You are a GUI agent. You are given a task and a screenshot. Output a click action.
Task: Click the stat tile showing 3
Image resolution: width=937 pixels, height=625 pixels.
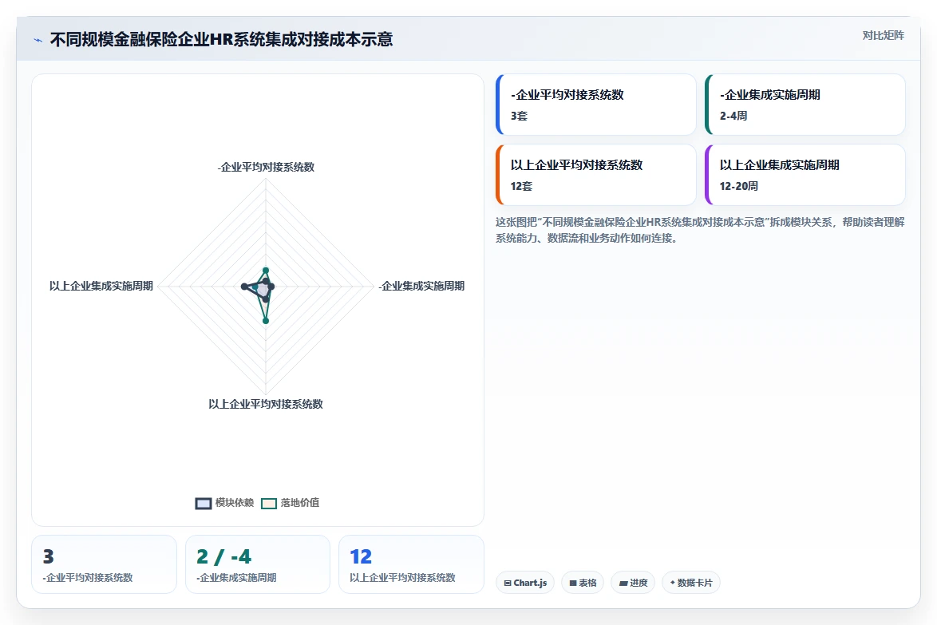pyautogui.click(x=104, y=564)
